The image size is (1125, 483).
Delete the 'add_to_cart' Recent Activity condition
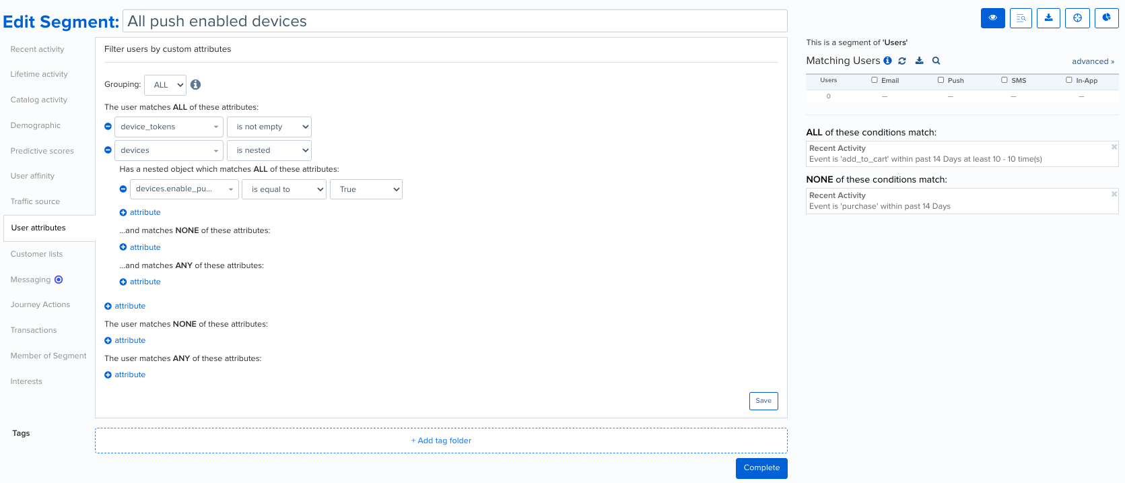1114,147
